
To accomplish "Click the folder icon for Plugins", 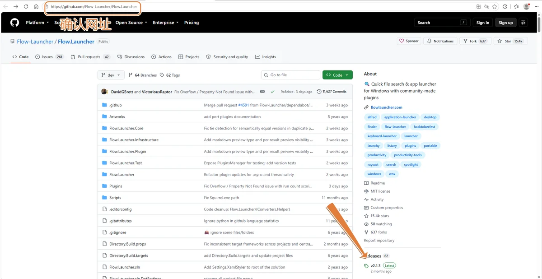I will pos(105,186).
